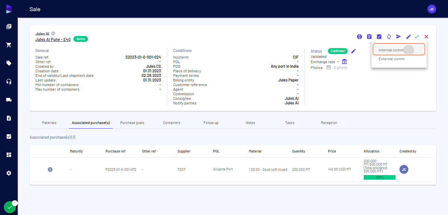448x215 pixels.
Task: Select the Associated purchase(s) tab
Action: coord(91,123)
